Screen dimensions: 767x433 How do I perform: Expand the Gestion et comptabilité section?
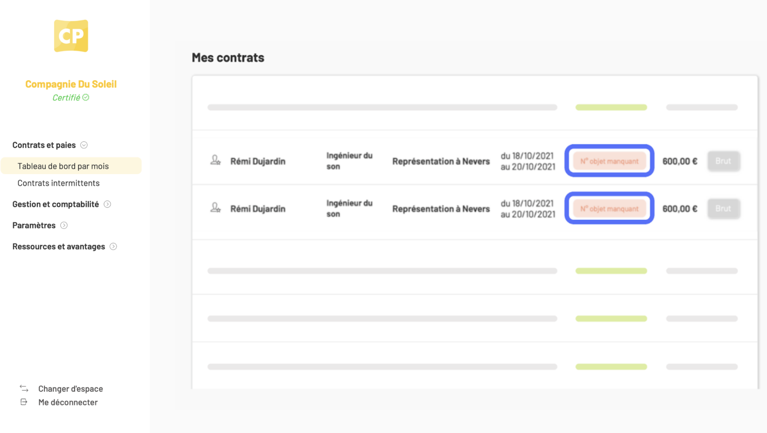point(108,204)
